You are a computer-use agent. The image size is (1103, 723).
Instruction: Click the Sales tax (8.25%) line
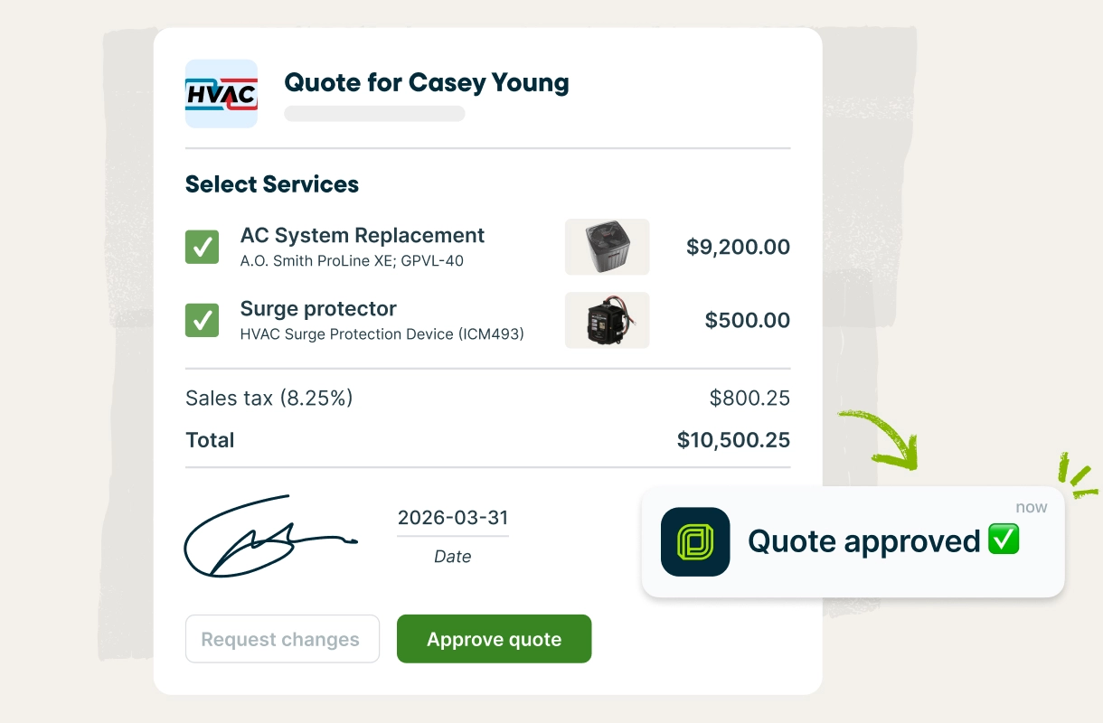269,398
